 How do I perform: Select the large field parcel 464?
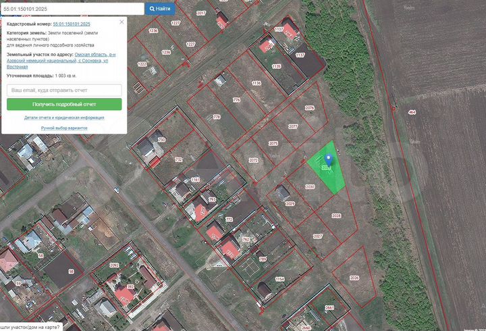(411, 112)
